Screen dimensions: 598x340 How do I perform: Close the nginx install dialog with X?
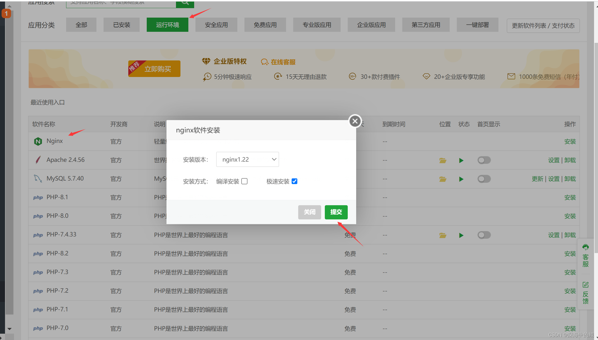[x=355, y=121]
